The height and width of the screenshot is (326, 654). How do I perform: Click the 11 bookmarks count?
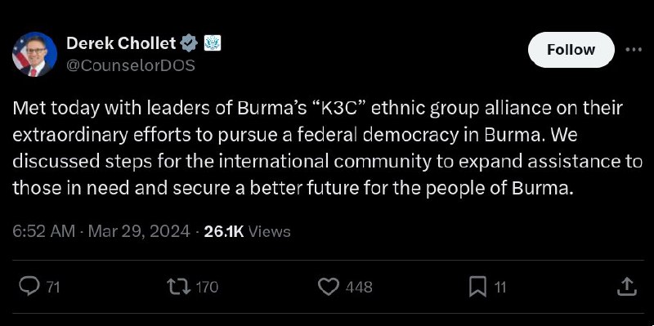pyautogui.click(x=500, y=288)
